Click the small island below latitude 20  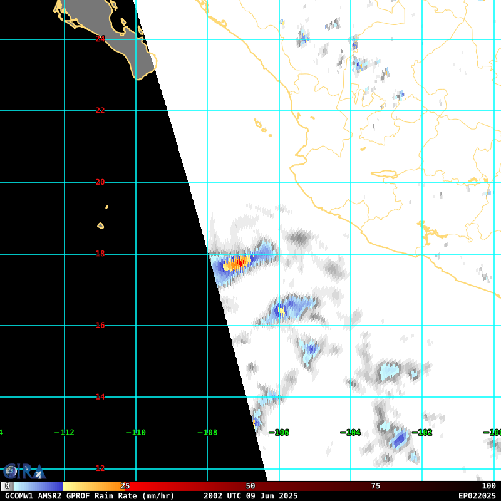[x=100, y=225]
